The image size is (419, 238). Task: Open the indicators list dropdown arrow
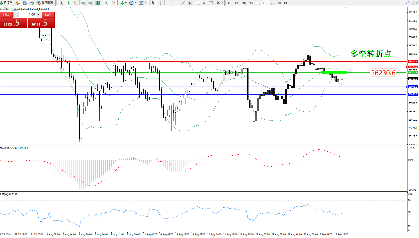tap(126, 3)
